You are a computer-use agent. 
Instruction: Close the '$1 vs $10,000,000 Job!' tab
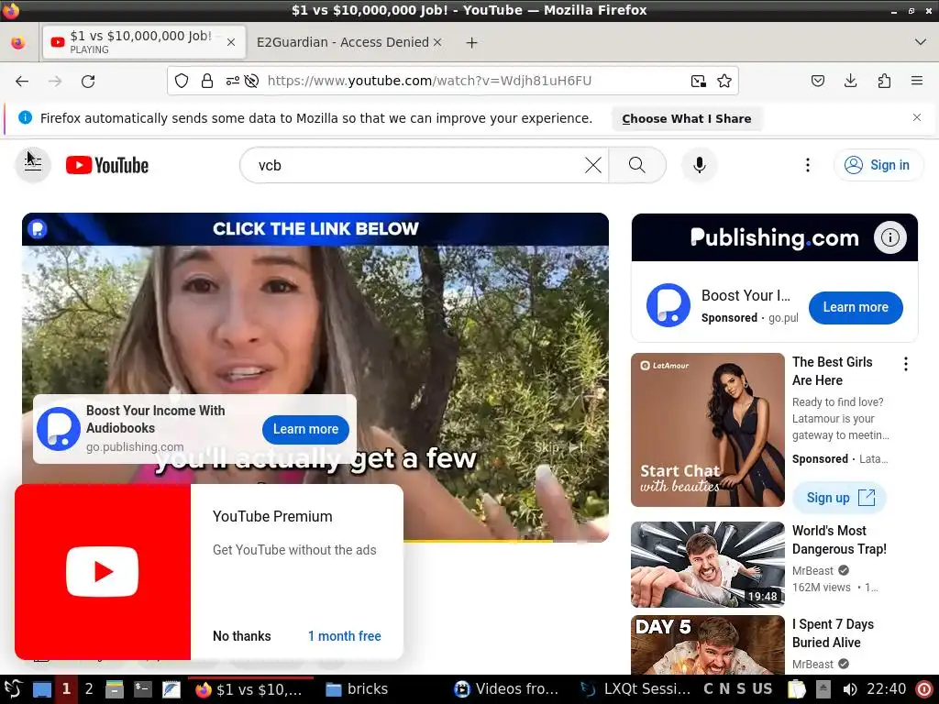[230, 42]
